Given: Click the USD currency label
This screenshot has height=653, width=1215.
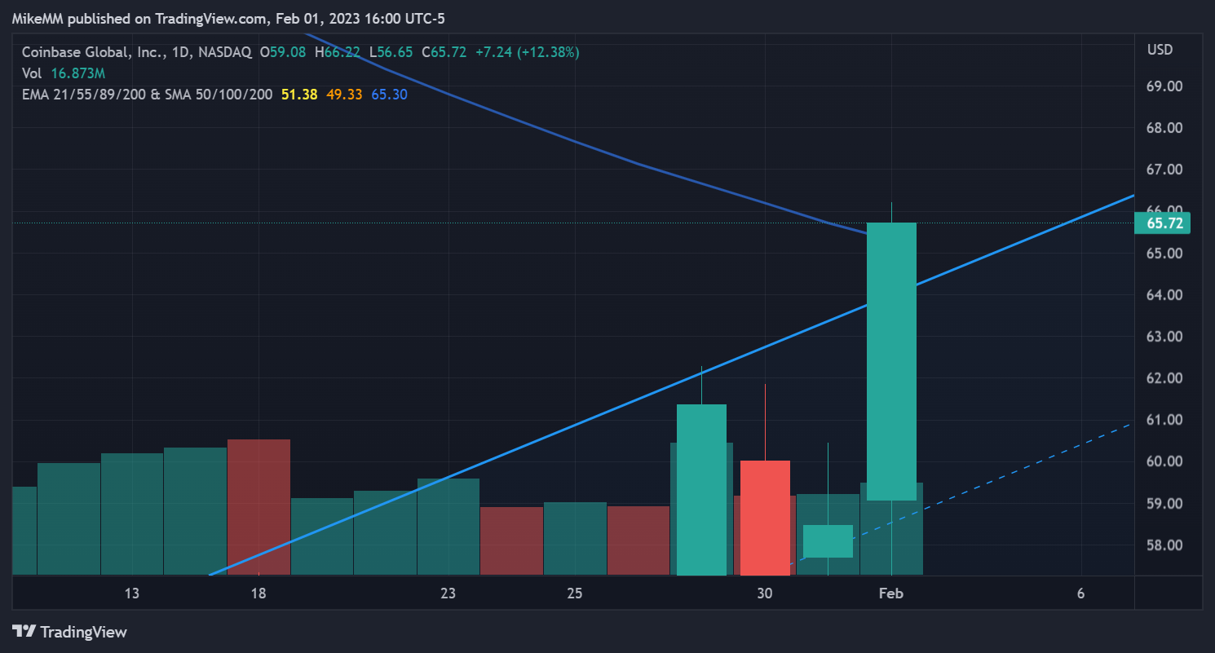Looking at the screenshot, I should click(x=1160, y=50).
